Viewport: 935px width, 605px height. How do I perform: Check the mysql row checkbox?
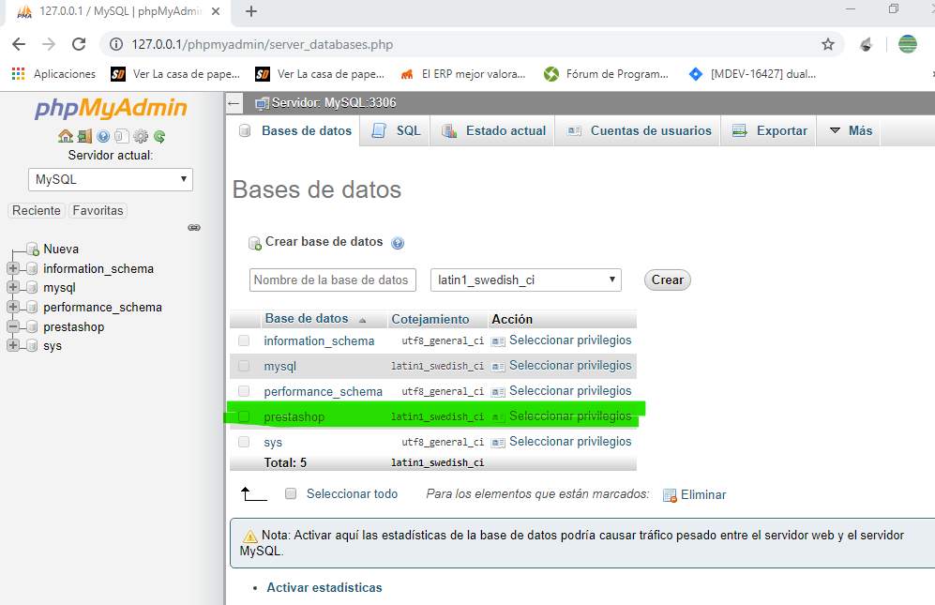244,366
